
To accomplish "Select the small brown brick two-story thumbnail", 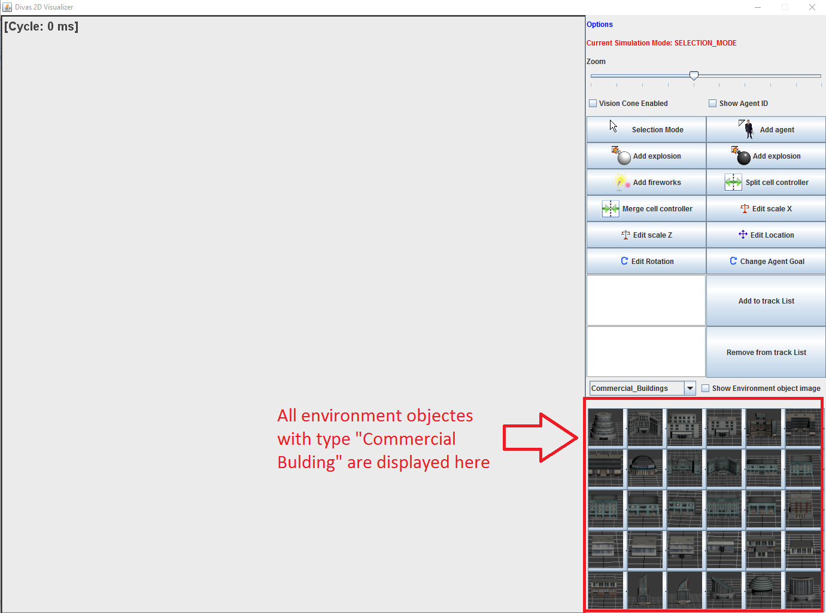I will pyautogui.click(x=606, y=590).
